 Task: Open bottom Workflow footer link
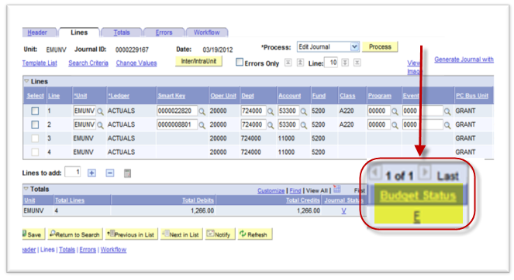click(x=113, y=250)
